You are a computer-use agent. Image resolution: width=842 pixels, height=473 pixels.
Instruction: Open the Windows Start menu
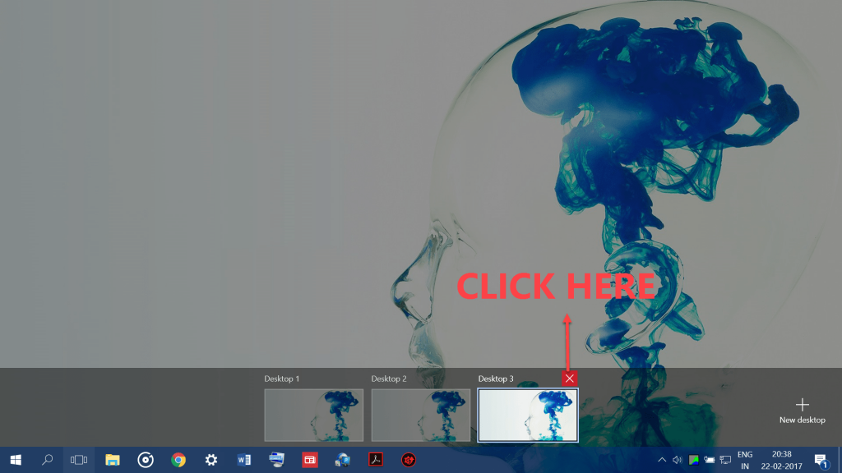click(x=16, y=460)
